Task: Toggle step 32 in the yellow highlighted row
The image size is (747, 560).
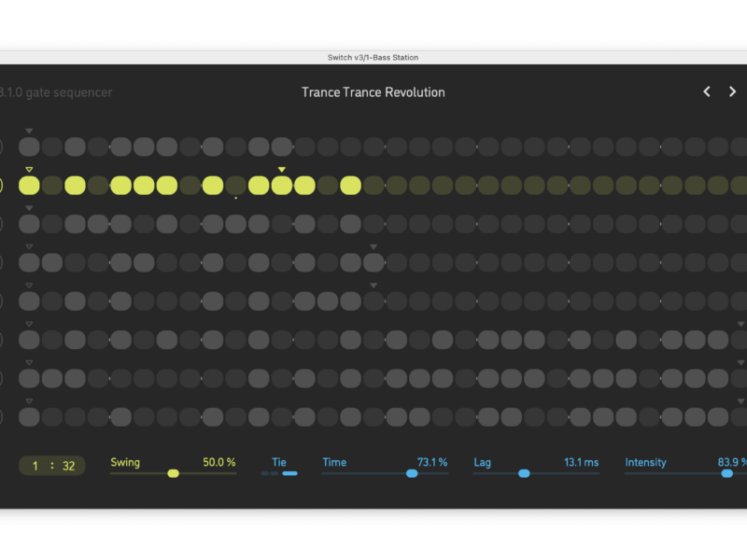Action: (740, 185)
